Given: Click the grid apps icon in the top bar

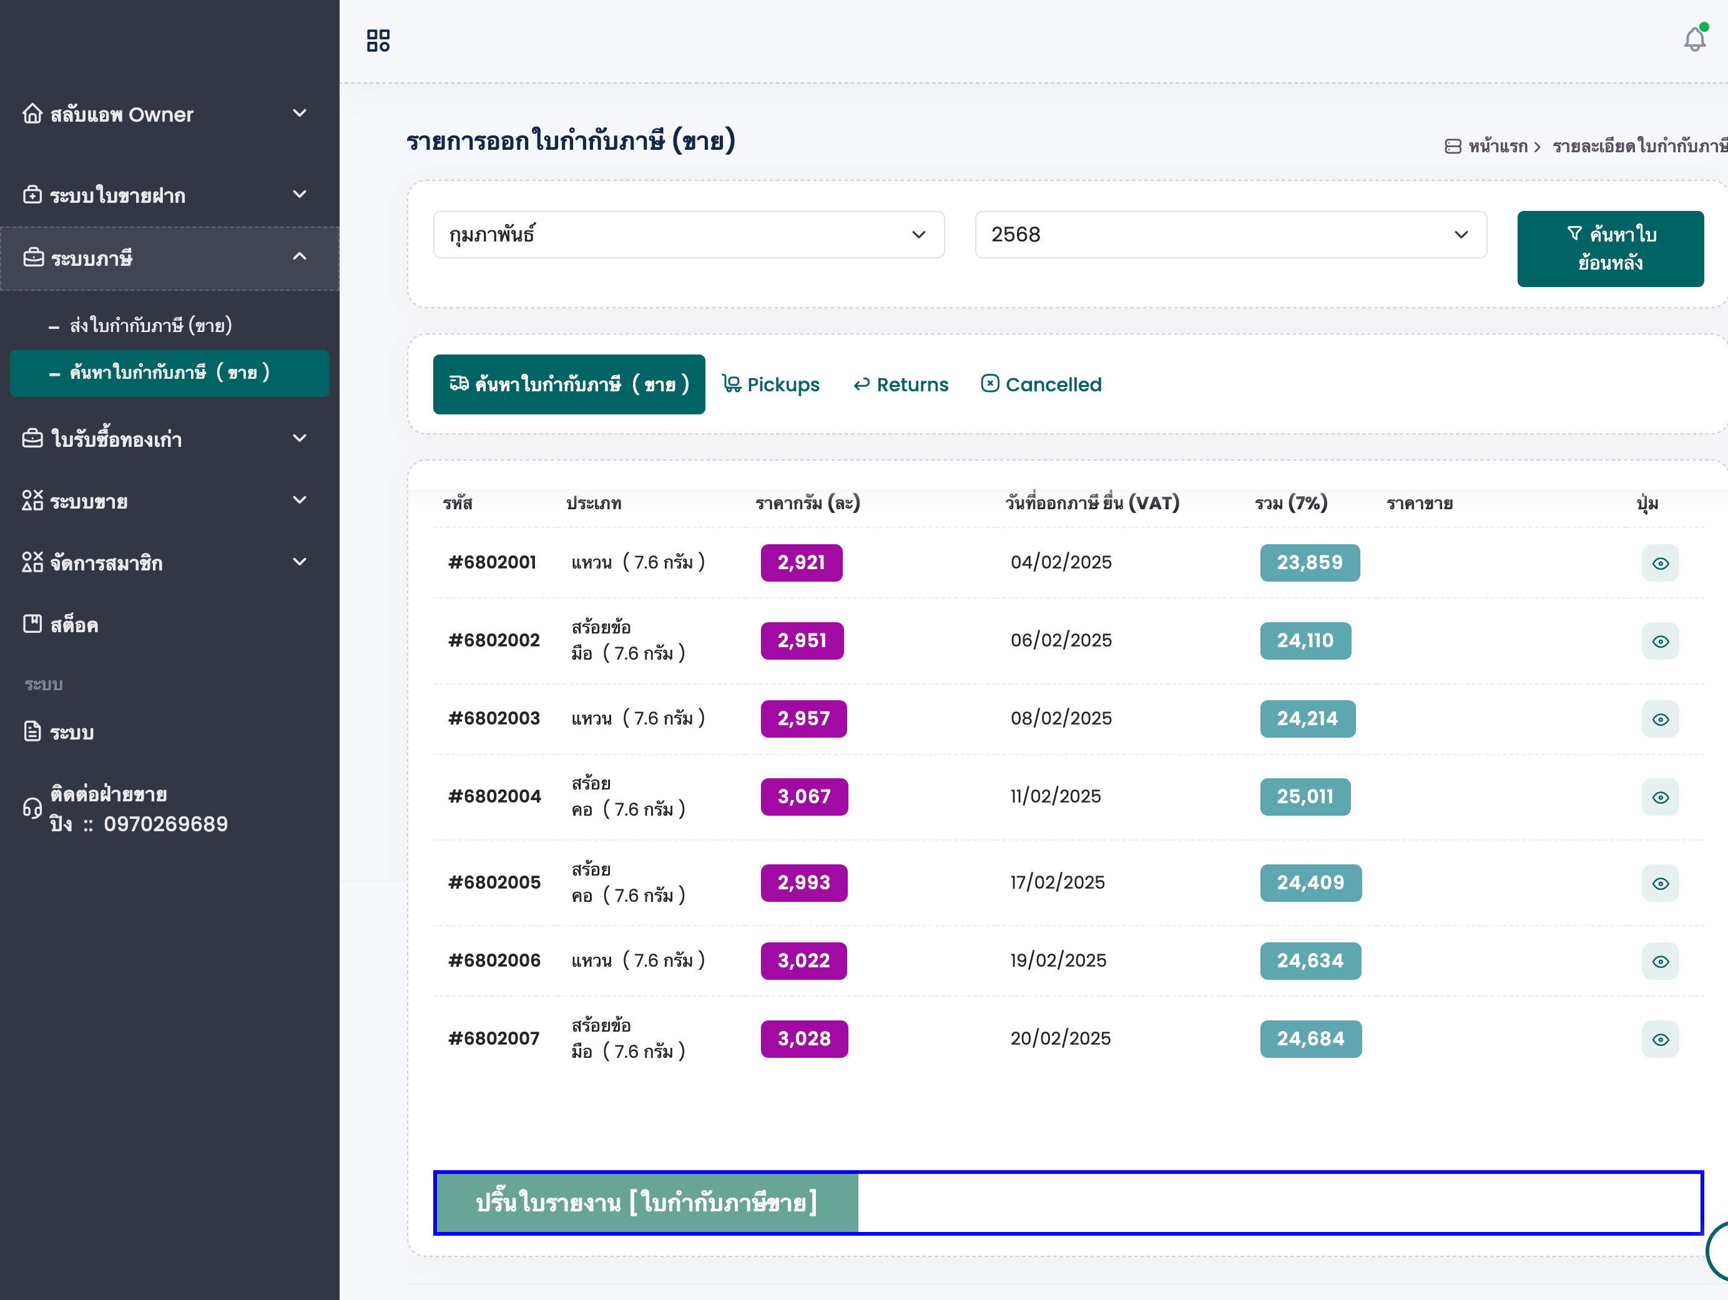Looking at the screenshot, I should pyautogui.click(x=378, y=41).
